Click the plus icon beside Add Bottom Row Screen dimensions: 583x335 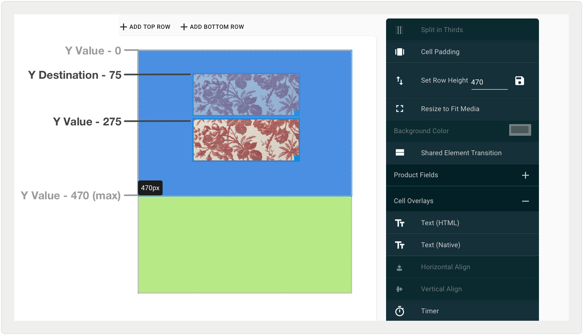(x=184, y=27)
